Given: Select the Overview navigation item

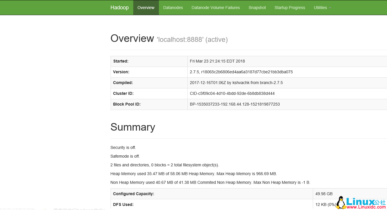Looking at the screenshot, I should click(x=146, y=8).
